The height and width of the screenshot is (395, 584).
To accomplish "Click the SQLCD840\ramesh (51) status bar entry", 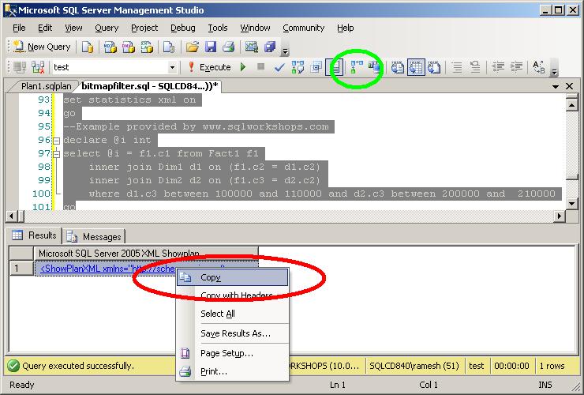I will [414, 366].
